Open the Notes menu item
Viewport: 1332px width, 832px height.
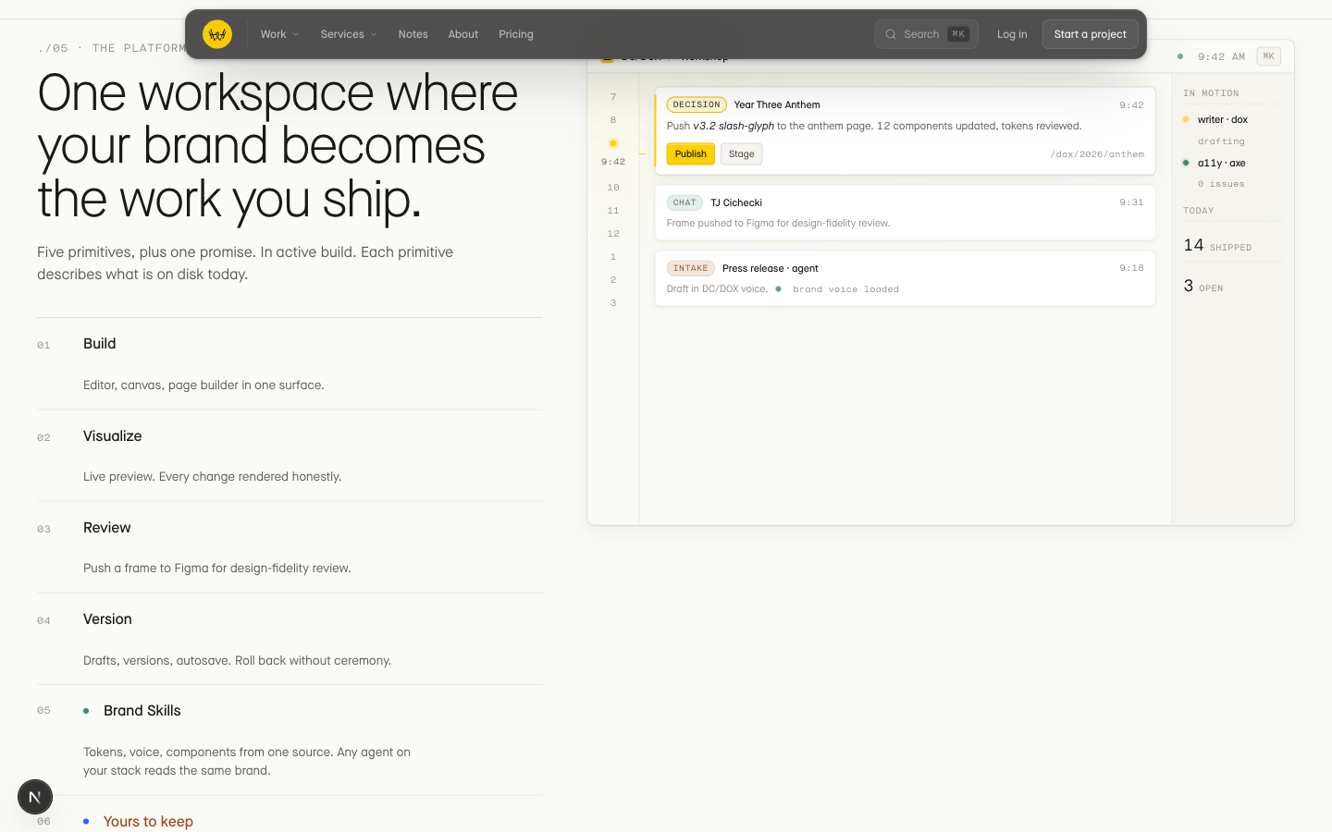click(413, 34)
